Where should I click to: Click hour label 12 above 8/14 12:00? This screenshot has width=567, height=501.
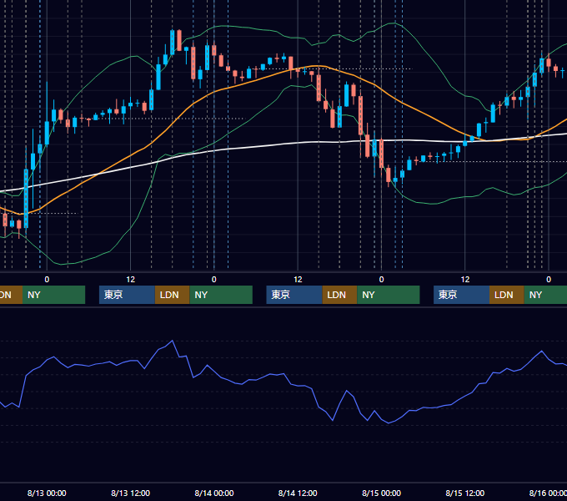pos(298,280)
